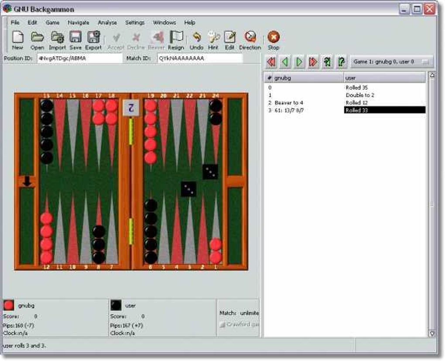This screenshot has height=361, width=445.
Task: Click the red gnubg checker color swatch
Action: pos(9,306)
